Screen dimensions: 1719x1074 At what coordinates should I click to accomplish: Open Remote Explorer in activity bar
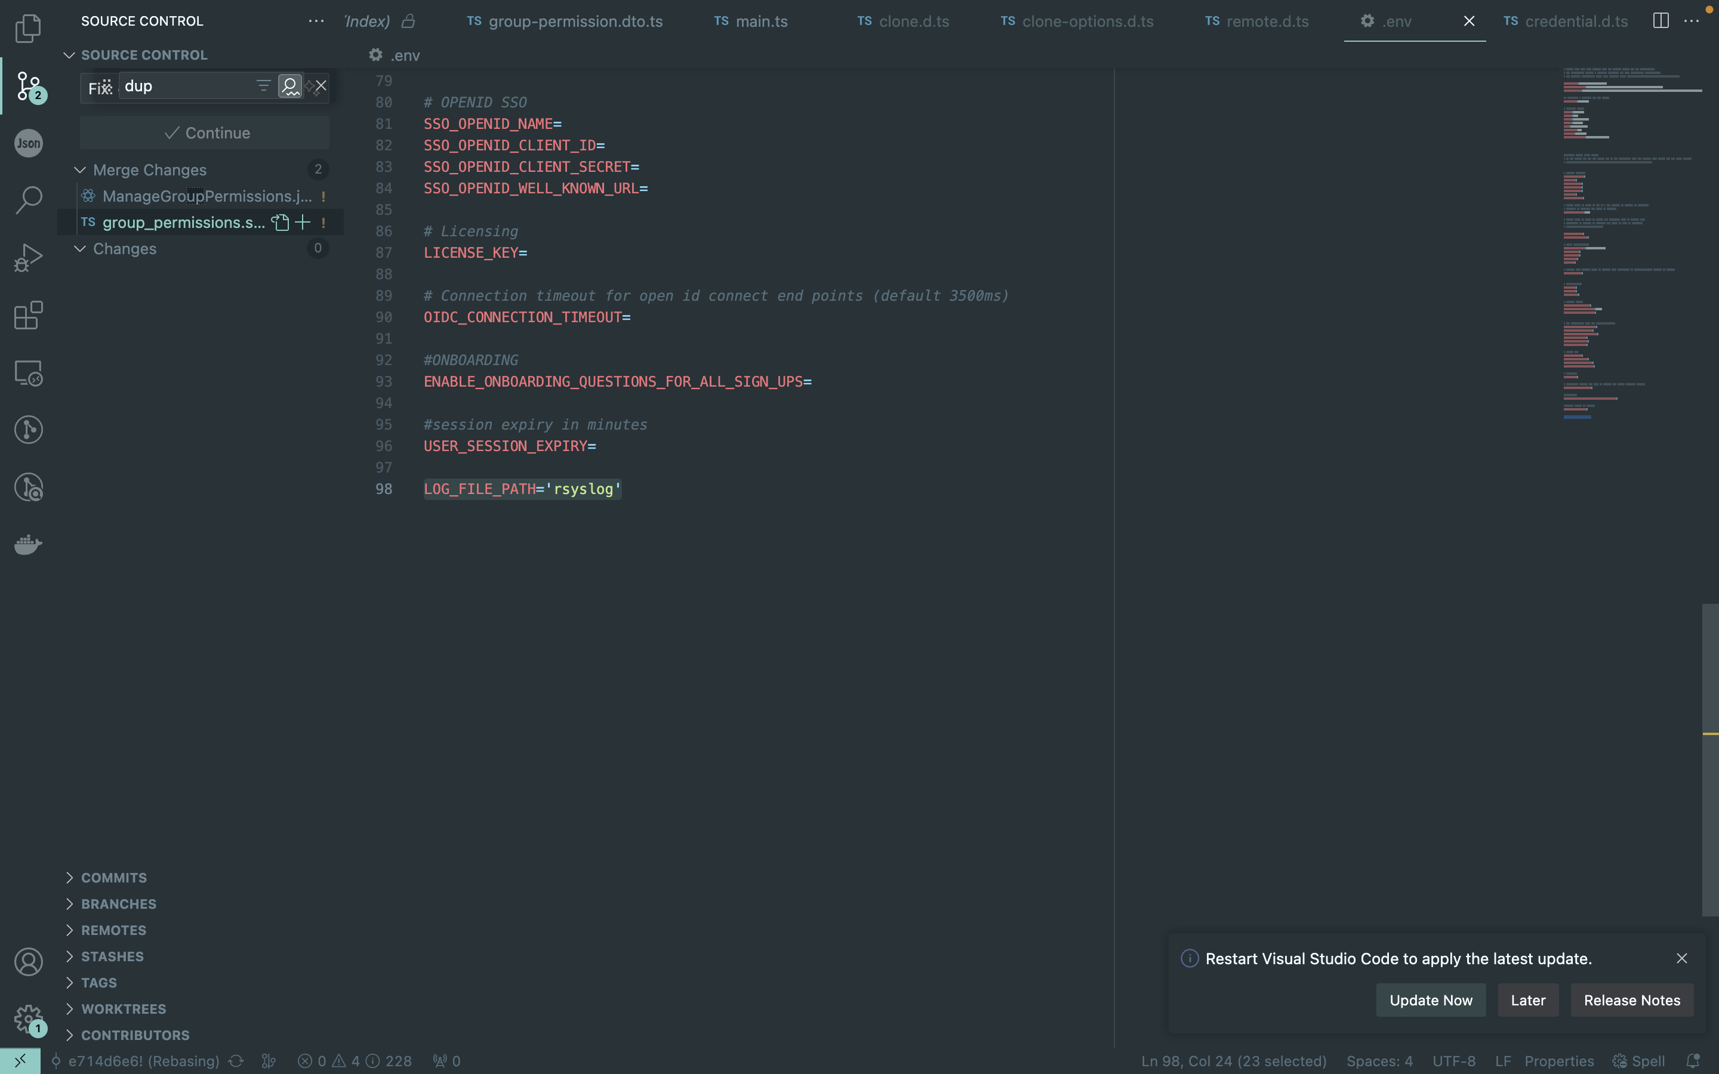29,373
